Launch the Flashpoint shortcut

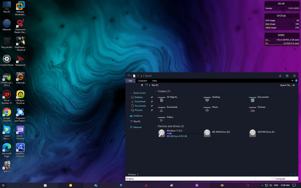(20, 60)
